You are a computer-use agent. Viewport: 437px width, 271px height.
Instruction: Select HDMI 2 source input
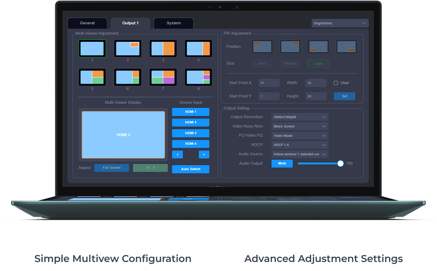pyautogui.click(x=191, y=123)
